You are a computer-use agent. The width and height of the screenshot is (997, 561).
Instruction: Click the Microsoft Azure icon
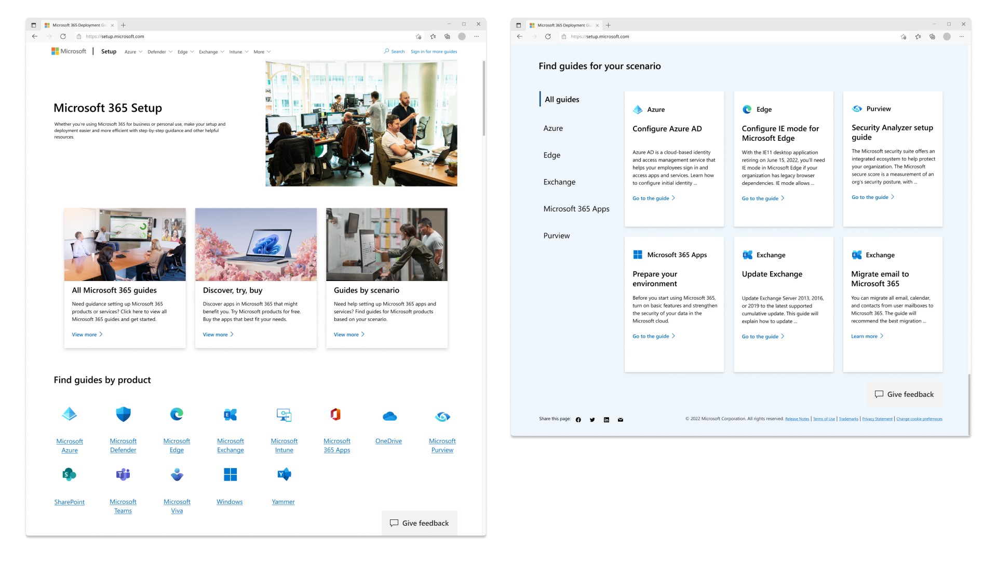click(69, 415)
